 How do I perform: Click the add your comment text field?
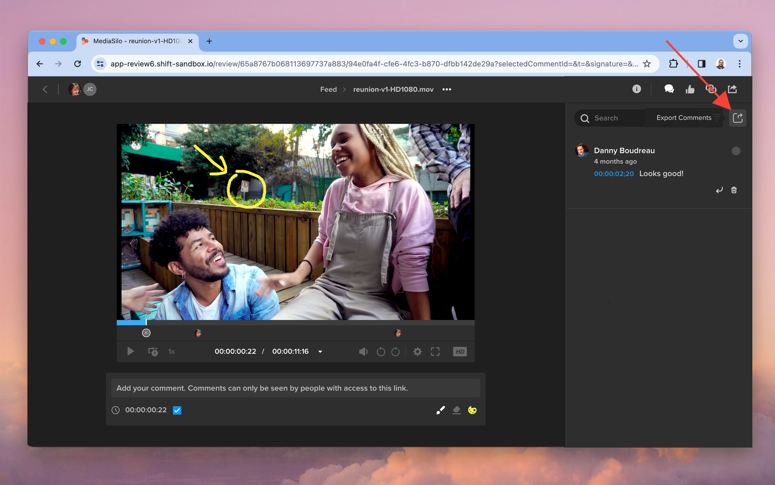pyautogui.click(x=295, y=388)
